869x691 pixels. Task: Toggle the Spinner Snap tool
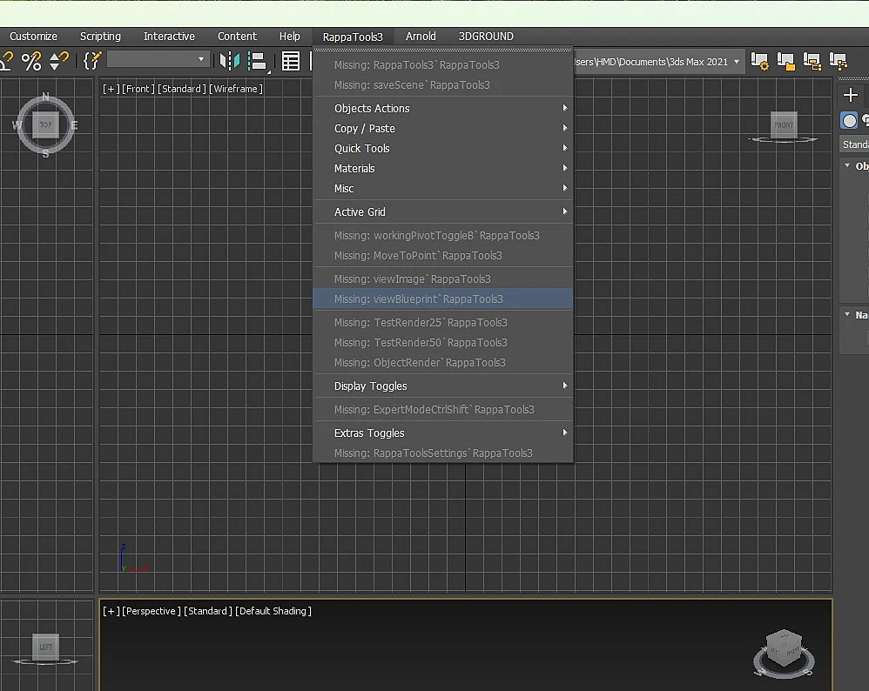(58, 60)
